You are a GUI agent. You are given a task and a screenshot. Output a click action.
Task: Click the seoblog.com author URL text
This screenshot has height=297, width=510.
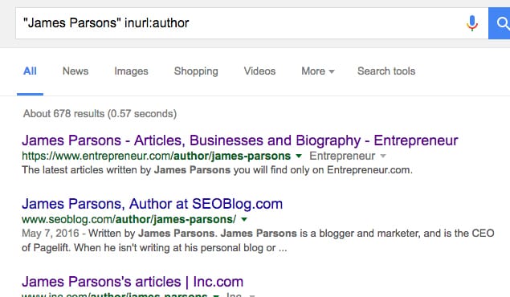129,219
